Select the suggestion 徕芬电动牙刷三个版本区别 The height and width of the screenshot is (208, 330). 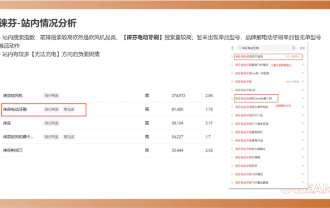click(x=252, y=124)
